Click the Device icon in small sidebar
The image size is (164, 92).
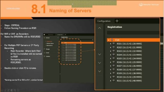pyautogui.click(x=44, y=38)
